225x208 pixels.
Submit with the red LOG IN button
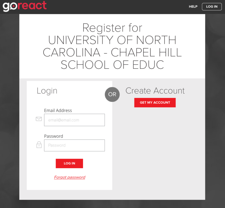pyautogui.click(x=69, y=163)
